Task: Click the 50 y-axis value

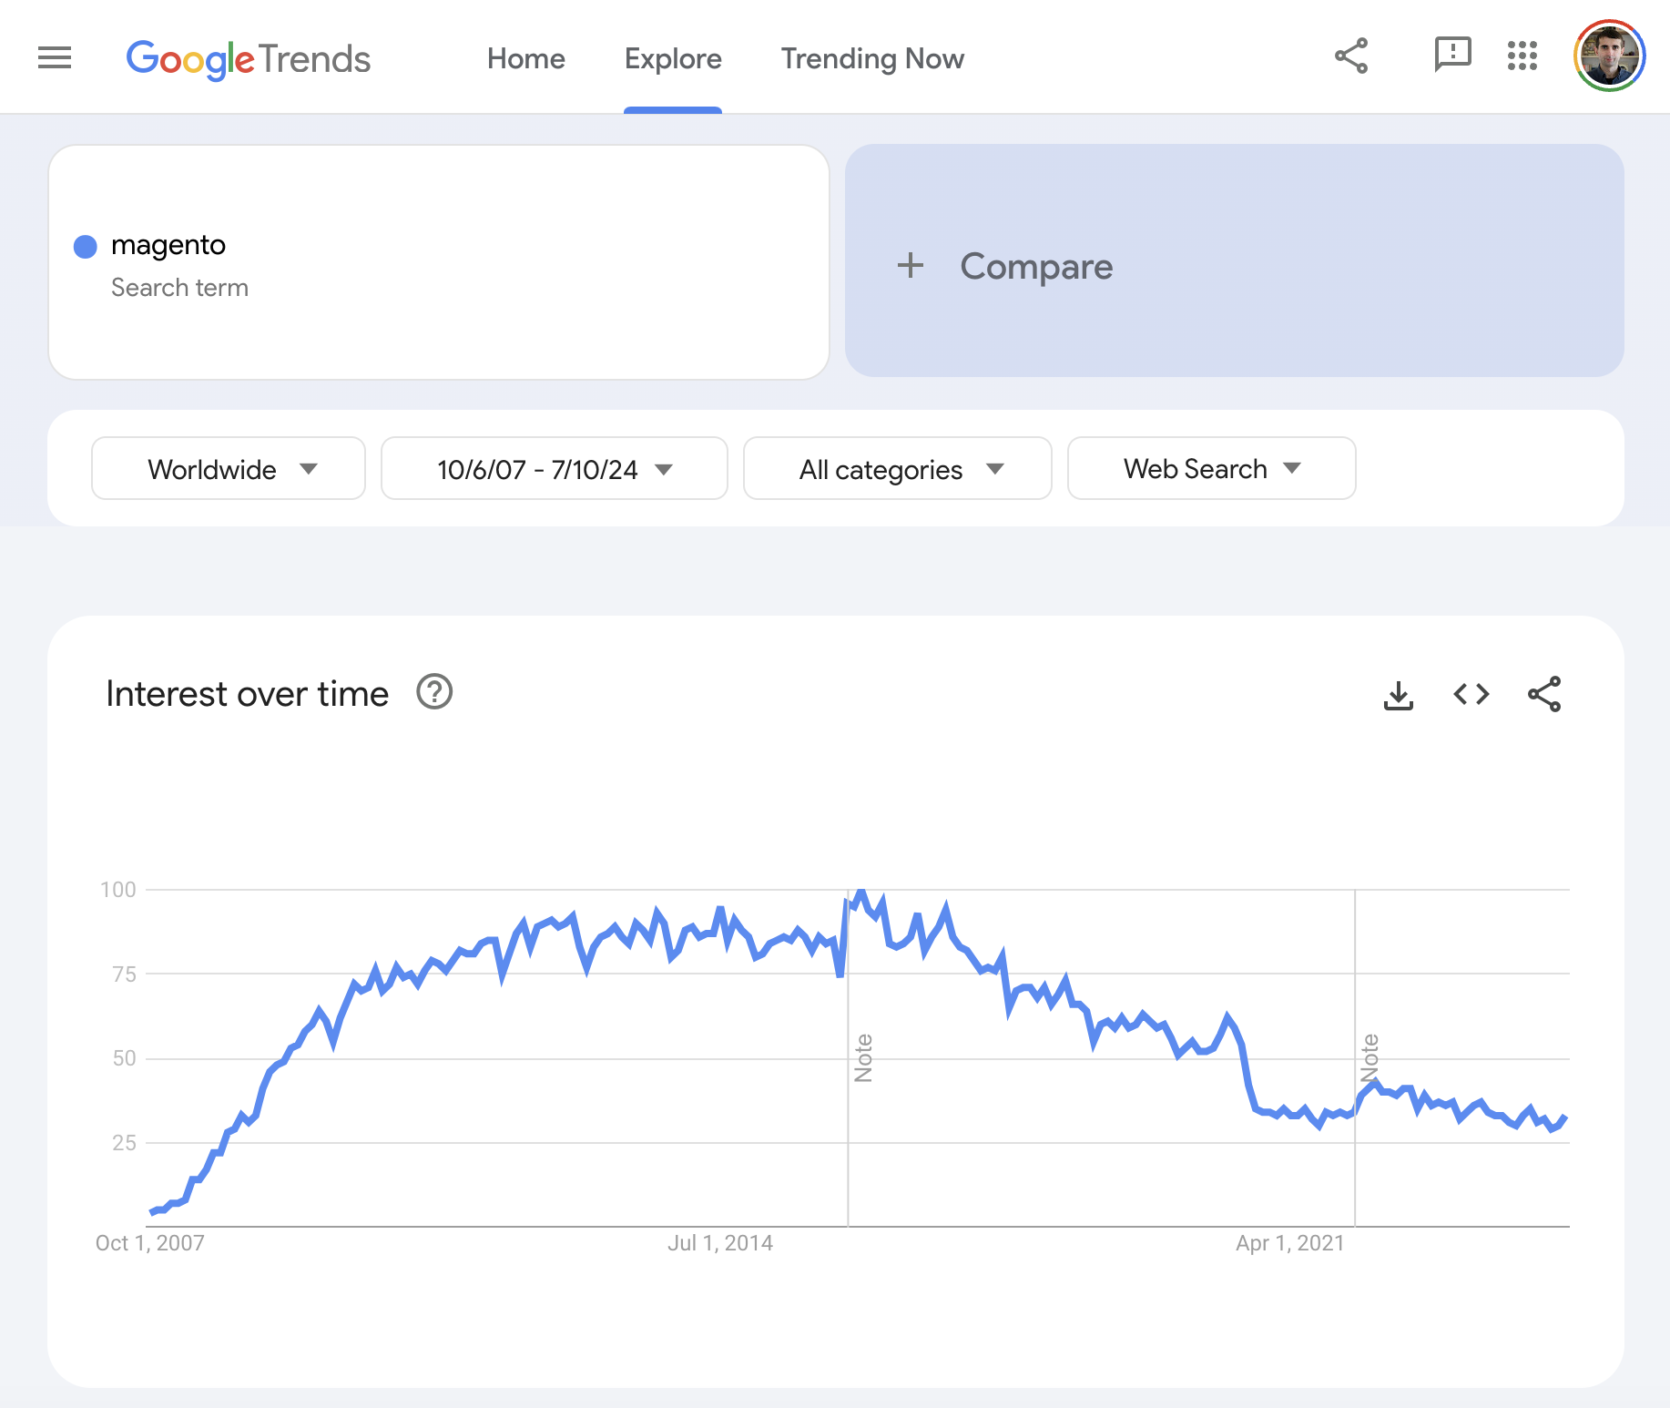Action: [x=124, y=1058]
